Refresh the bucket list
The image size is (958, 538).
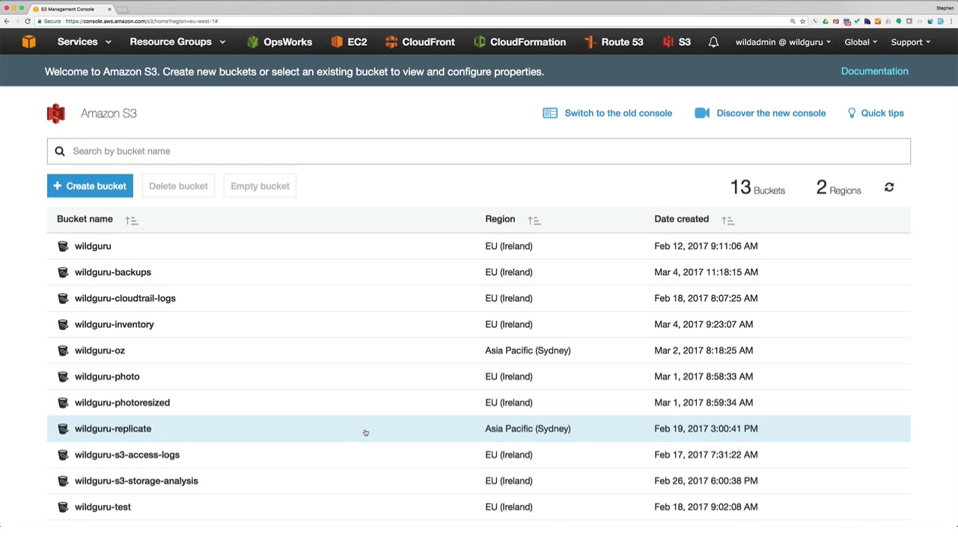889,187
